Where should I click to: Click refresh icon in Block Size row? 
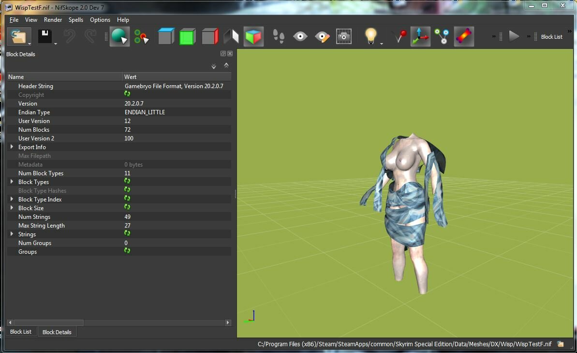127,207
